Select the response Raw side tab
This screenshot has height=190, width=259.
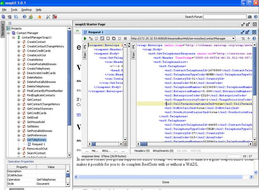(134, 55)
